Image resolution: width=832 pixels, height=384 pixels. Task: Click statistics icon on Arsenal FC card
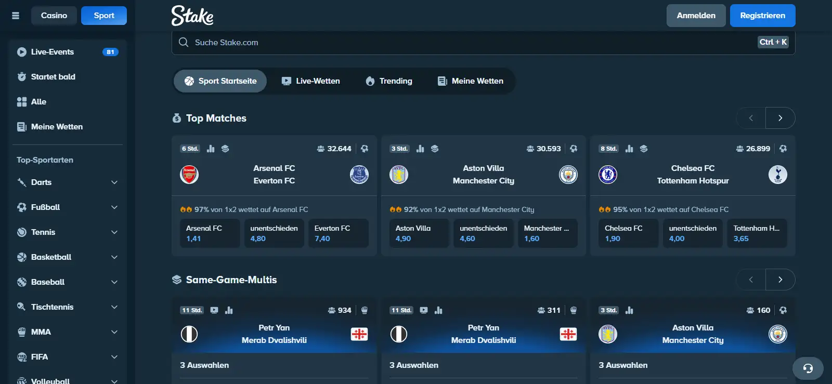pos(211,149)
